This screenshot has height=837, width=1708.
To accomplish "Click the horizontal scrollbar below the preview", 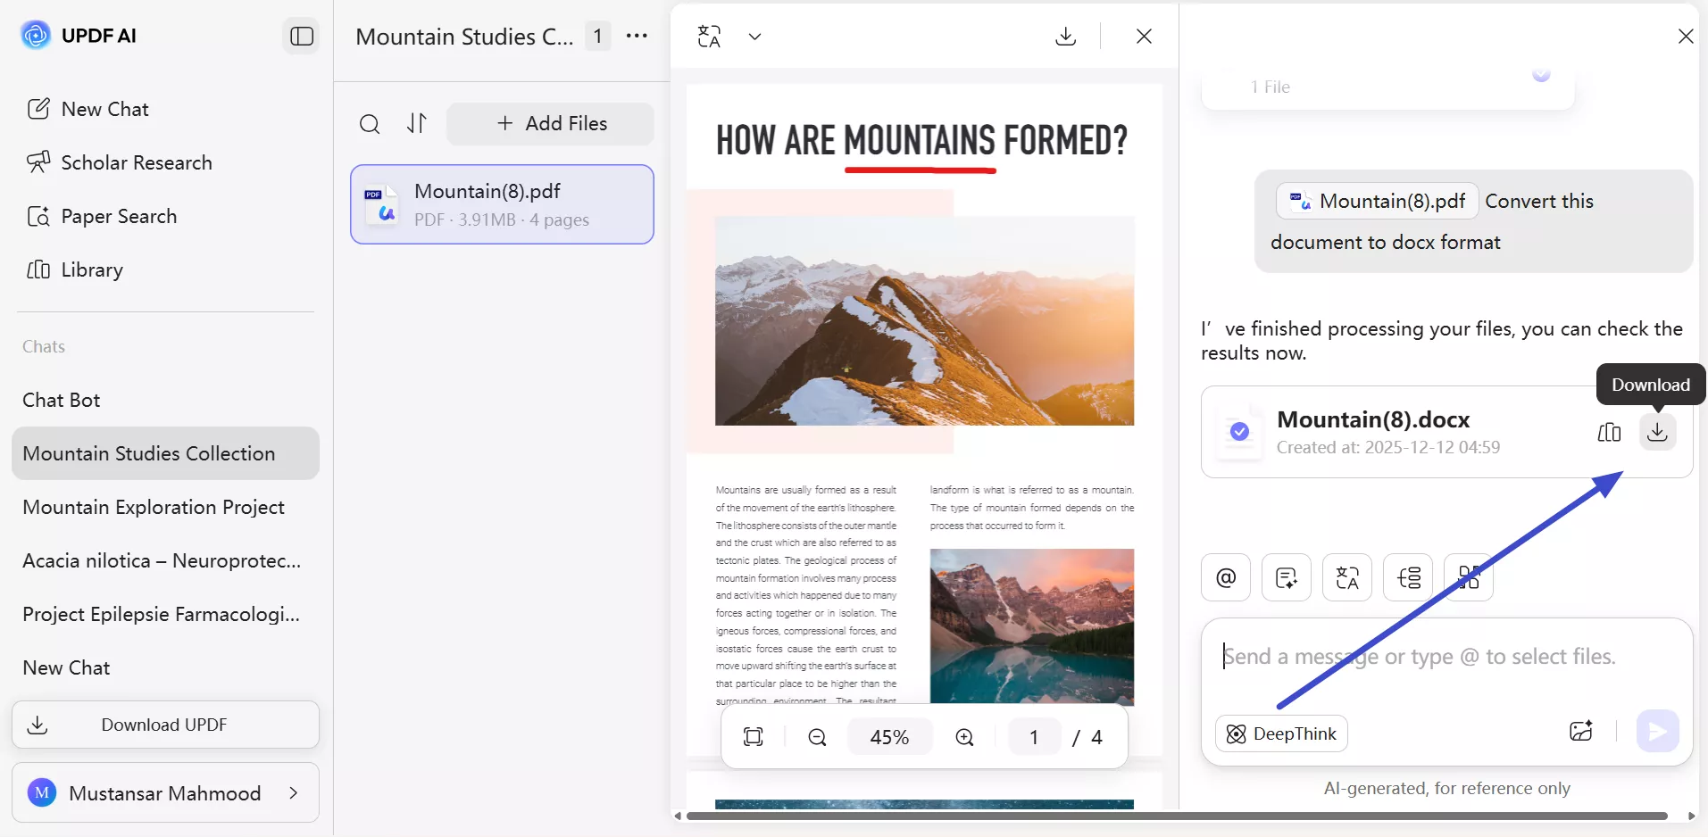I will coord(1177,816).
